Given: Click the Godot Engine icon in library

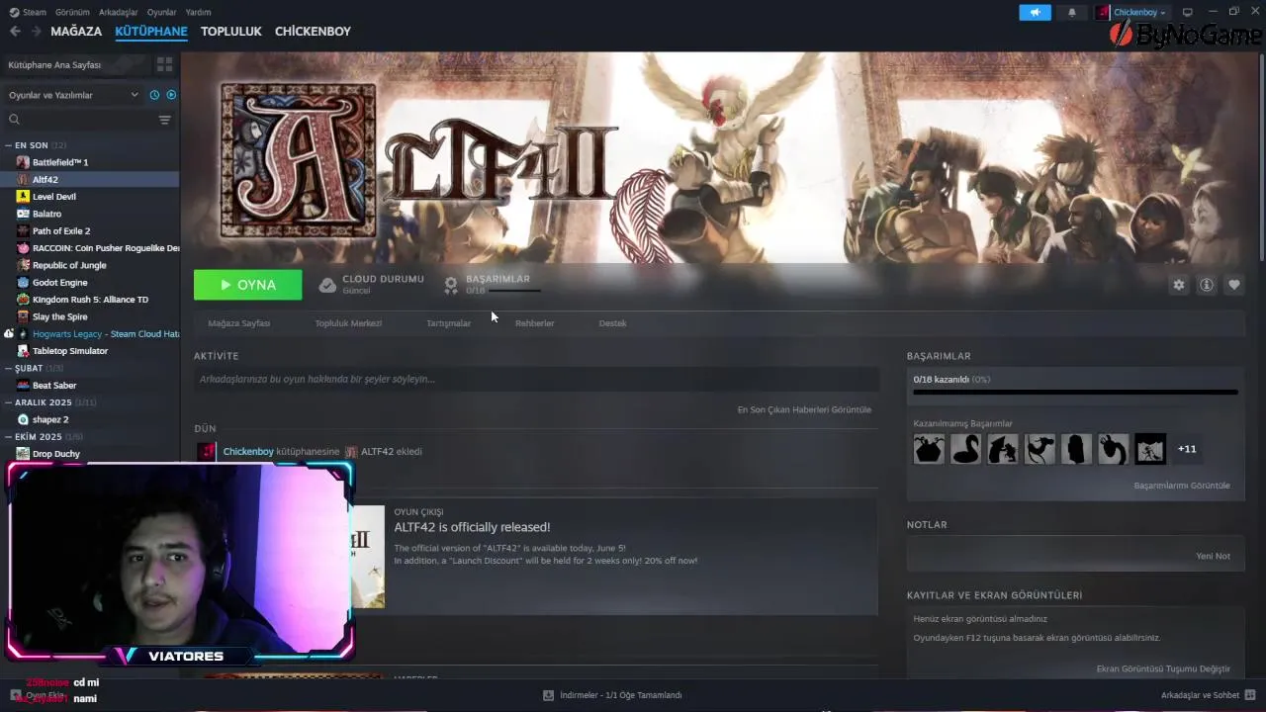Looking at the screenshot, I should click(x=23, y=282).
